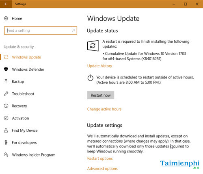Click the Change active hours link
Image resolution: width=203 pixels, height=174 pixels.
point(104,109)
